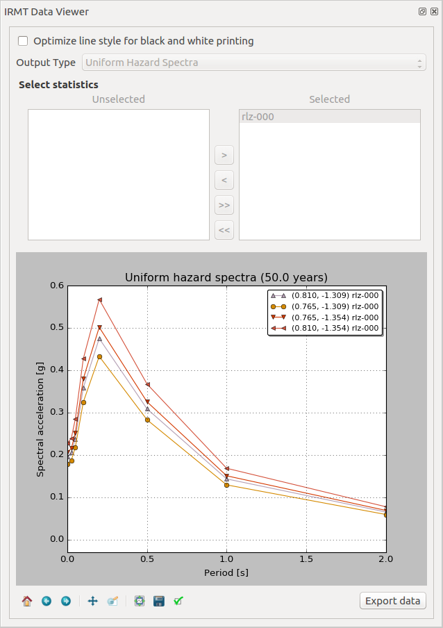Open the edit figure options checkmark tool
Viewport: 443px width, 628px height.
(x=178, y=601)
